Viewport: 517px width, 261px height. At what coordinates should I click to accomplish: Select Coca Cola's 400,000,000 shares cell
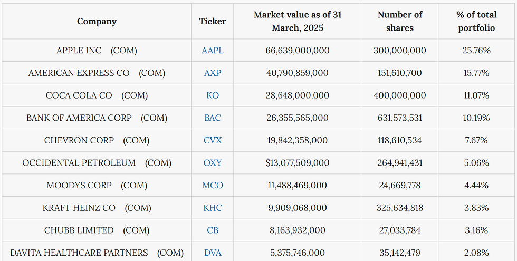coord(400,95)
